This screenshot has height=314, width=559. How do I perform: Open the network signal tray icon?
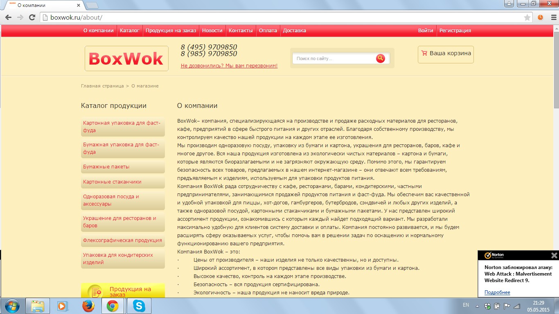(516, 306)
